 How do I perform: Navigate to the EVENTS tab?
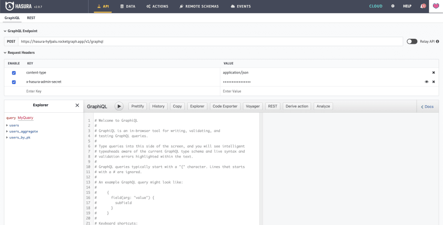[241, 6]
